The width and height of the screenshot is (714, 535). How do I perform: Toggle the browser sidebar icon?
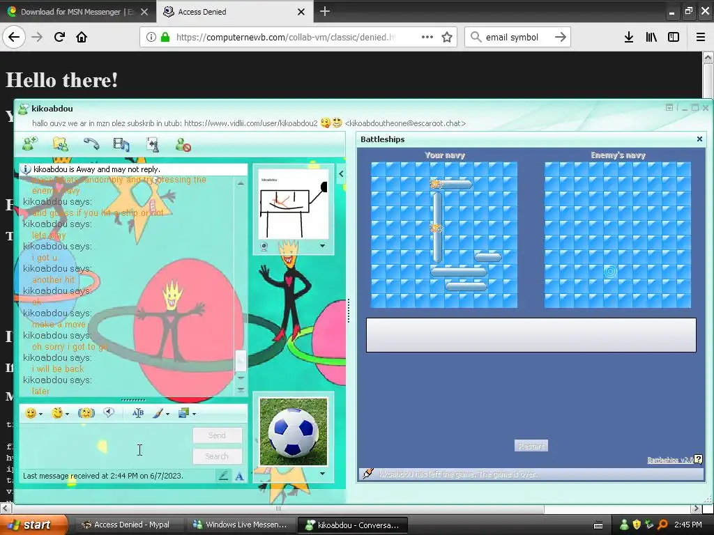coord(674,38)
